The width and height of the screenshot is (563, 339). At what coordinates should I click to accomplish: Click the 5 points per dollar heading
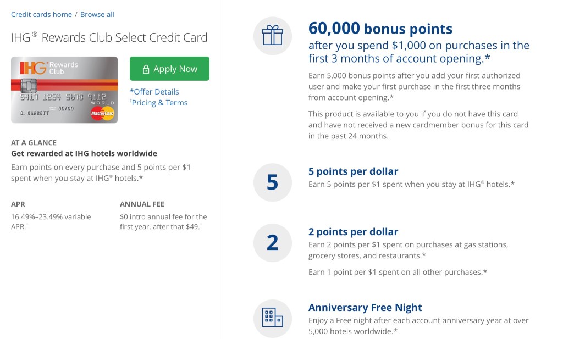[x=353, y=171]
